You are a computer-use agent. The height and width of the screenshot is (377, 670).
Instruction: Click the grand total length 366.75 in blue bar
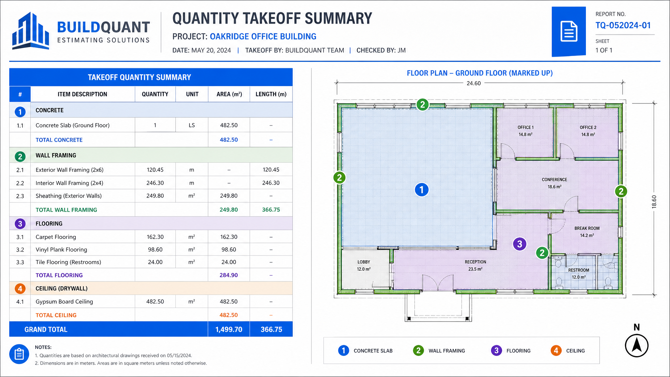click(x=271, y=330)
